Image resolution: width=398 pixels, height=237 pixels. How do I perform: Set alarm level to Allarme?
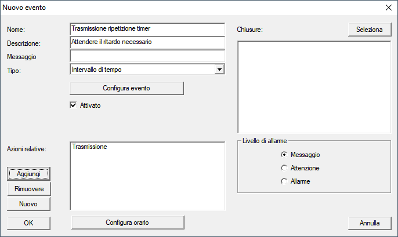(284, 181)
